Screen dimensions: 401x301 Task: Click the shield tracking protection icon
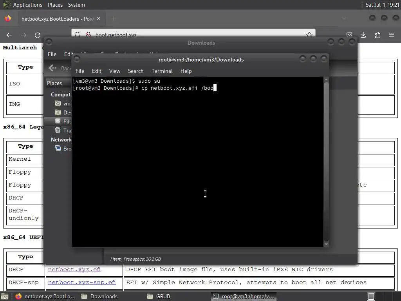pos(78,34)
